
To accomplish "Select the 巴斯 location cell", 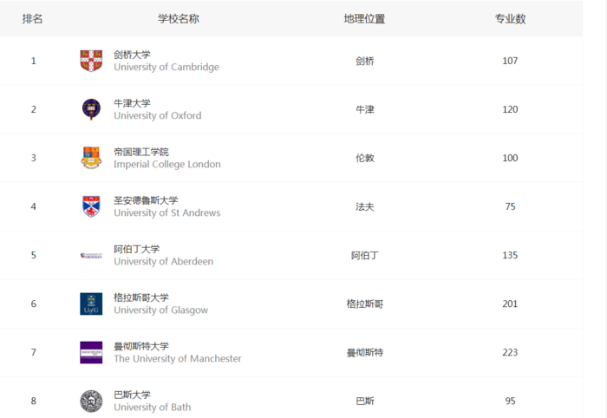I will click(365, 401).
